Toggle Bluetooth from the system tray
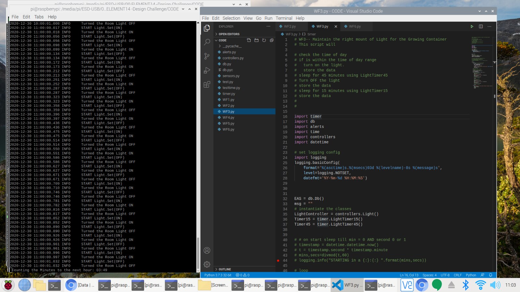The height and width of the screenshot is (292, 520). point(466,285)
